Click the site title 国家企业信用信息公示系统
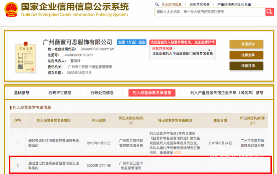This screenshot has height=174, width=277. 75,7
